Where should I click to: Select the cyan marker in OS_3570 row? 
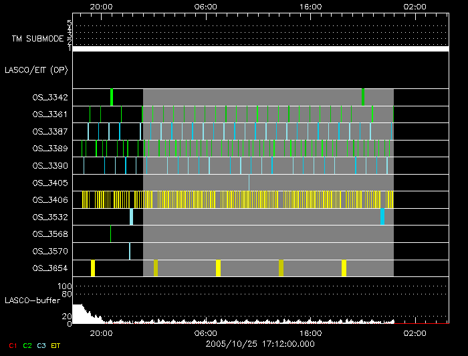coord(130,251)
